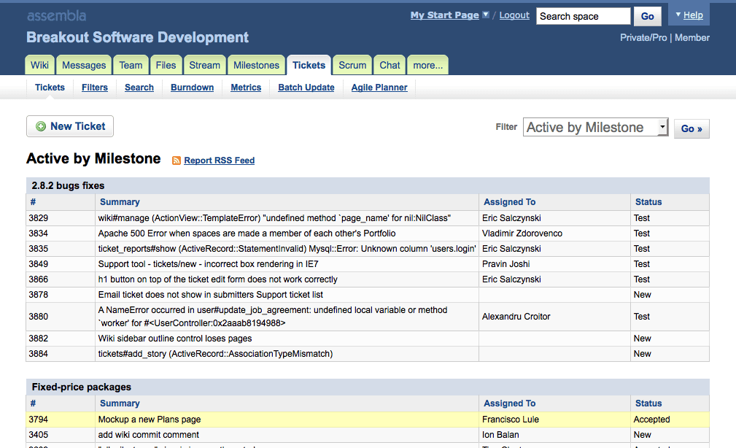Click the Search space input field

(x=583, y=16)
